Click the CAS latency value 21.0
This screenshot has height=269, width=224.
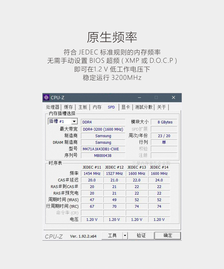[114, 180]
